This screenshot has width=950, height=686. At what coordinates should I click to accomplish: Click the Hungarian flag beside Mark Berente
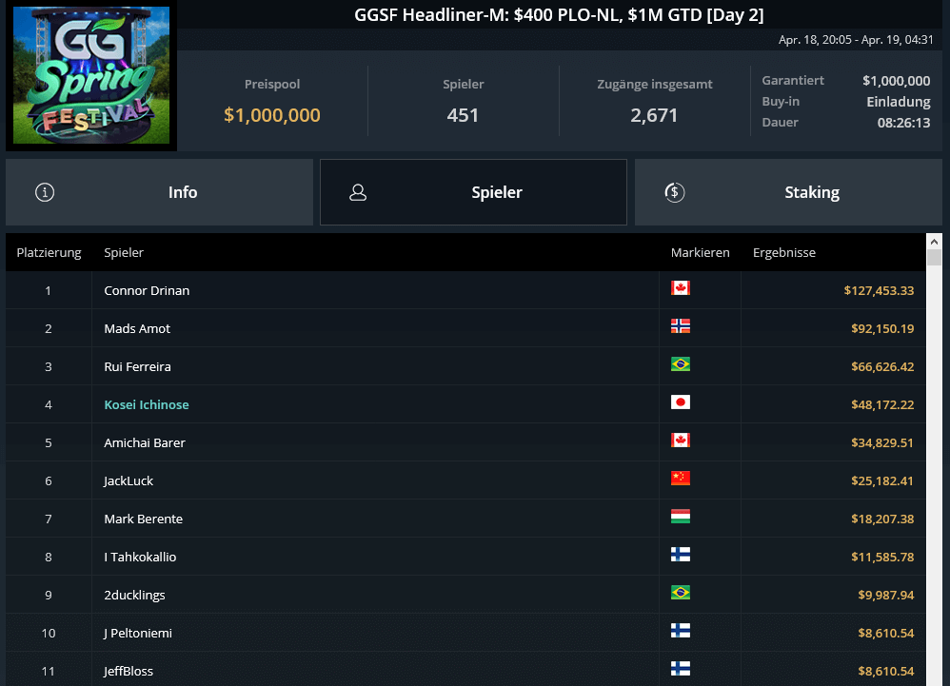click(681, 516)
